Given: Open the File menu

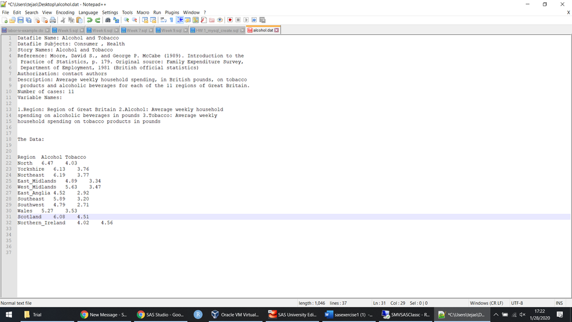Looking at the screenshot, I should point(5,13).
